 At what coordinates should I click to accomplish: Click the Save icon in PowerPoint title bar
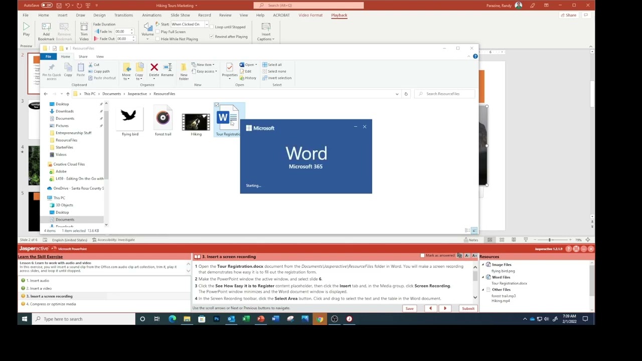point(59,5)
